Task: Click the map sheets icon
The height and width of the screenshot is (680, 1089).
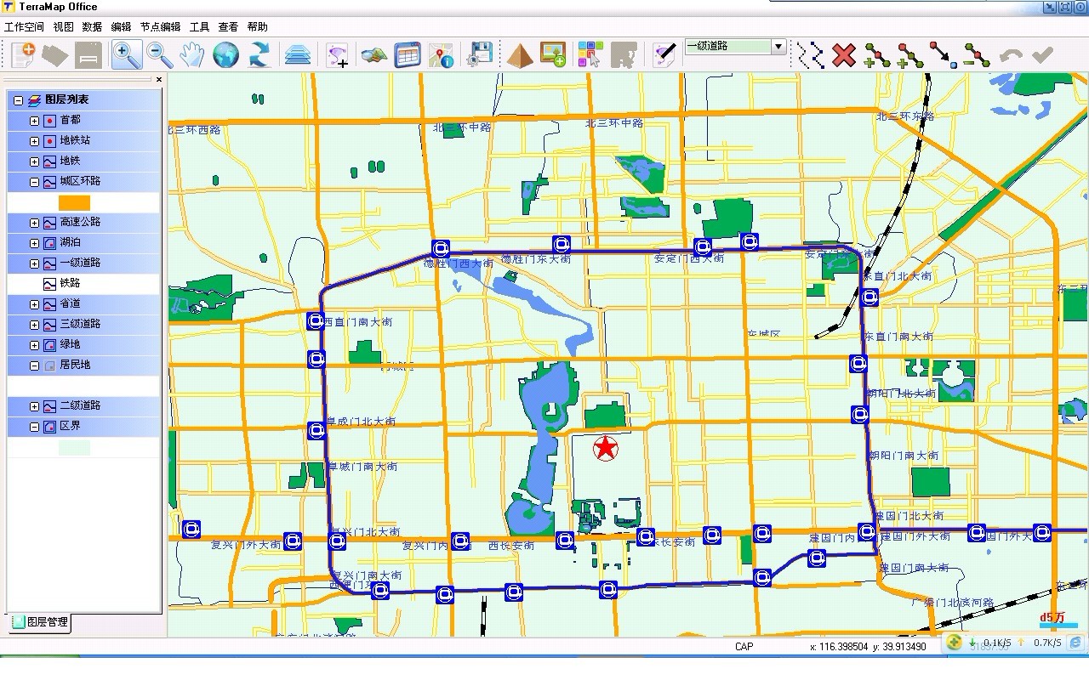Action: point(374,55)
